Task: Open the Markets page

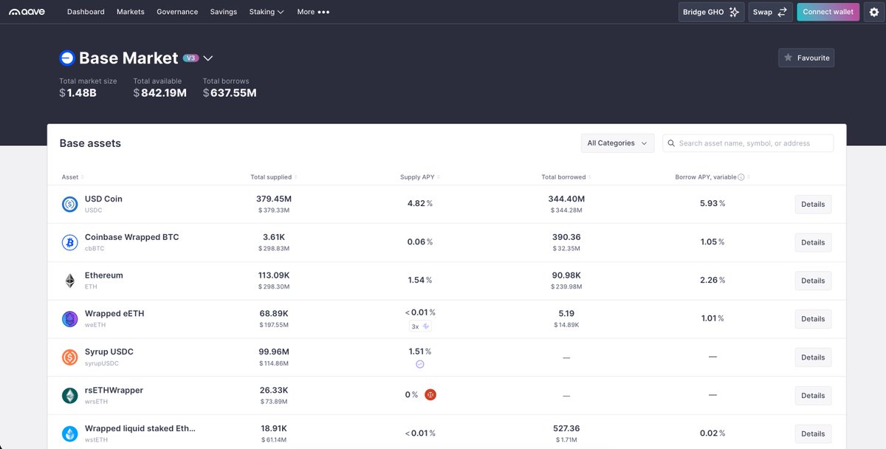Action: coord(131,12)
